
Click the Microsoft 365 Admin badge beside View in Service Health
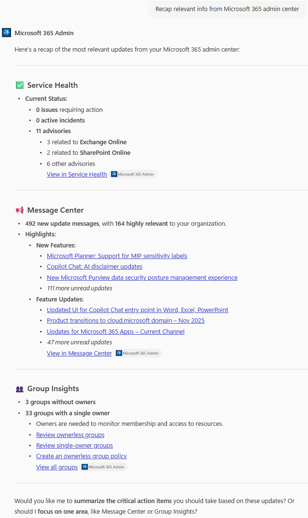[x=132, y=174]
